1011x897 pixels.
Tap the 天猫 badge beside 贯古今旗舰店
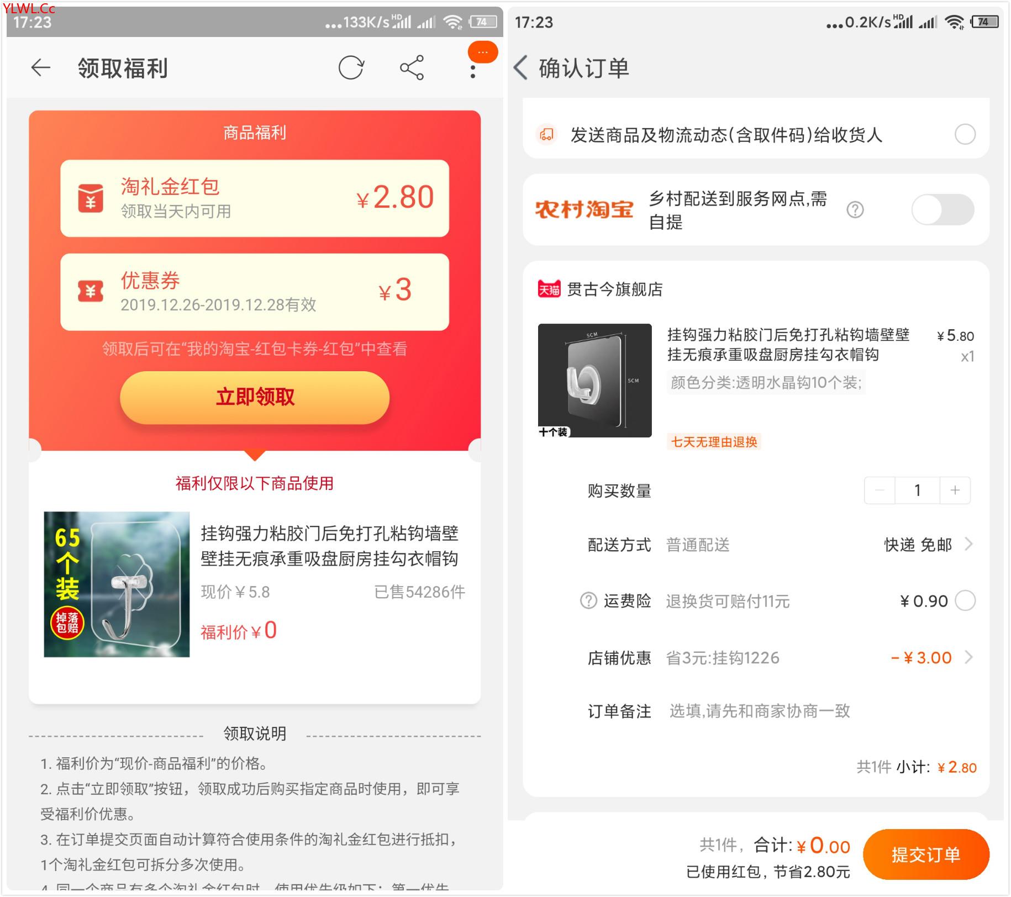click(x=549, y=289)
